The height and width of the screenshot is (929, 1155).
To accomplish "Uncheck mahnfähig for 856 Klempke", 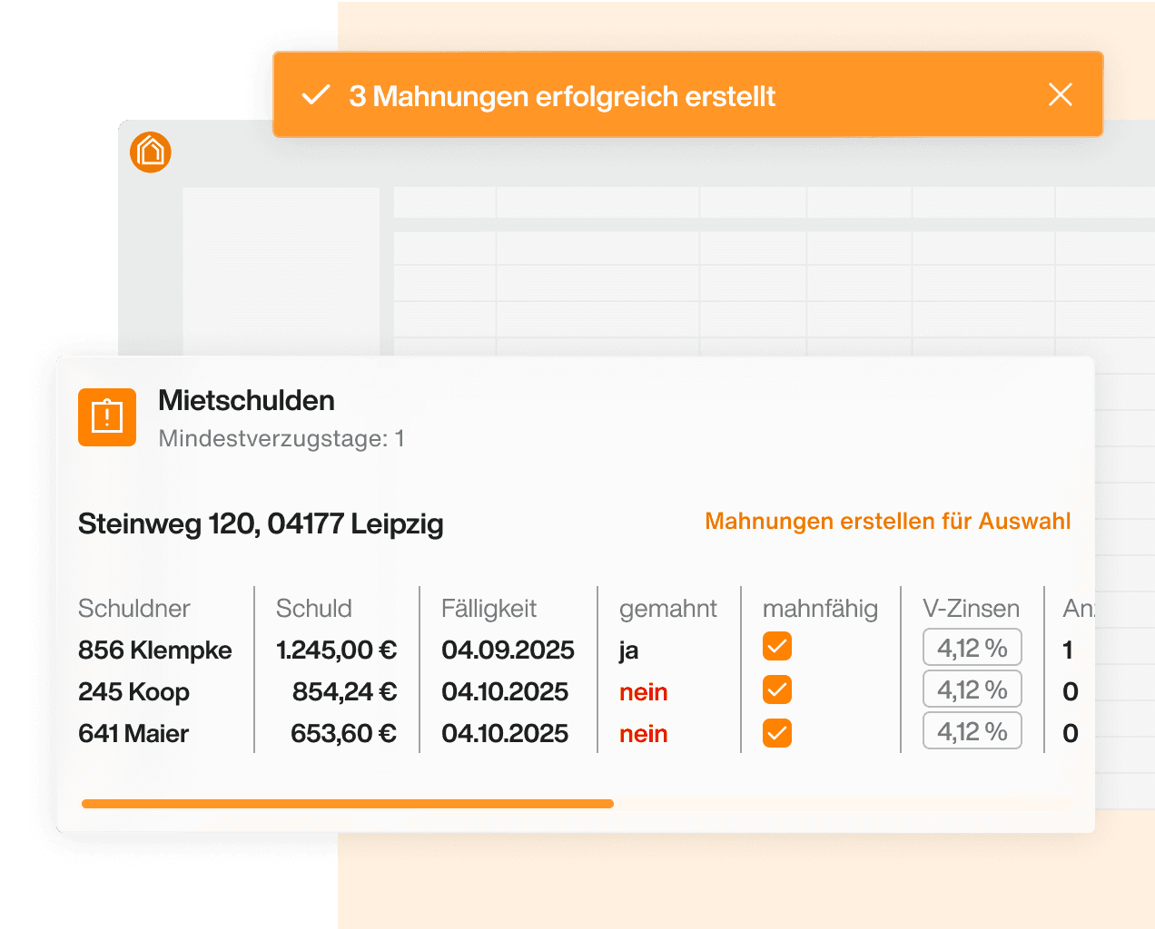I will click(x=776, y=647).
